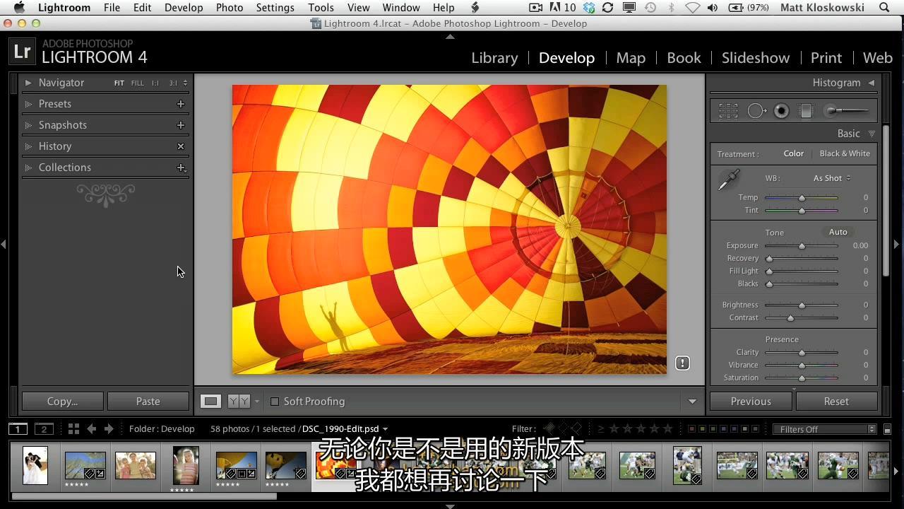
Task: Switch to the Library module
Action: [494, 58]
